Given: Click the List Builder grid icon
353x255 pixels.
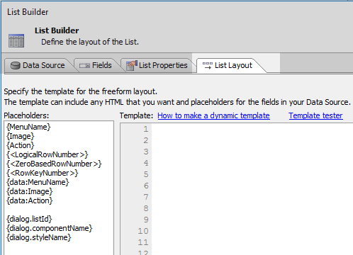Looking at the screenshot, I should pyautogui.click(x=16, y=40).
